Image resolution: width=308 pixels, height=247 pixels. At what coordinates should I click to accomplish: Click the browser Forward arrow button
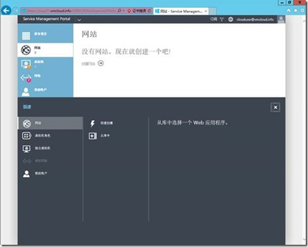(x=16, y=11)
